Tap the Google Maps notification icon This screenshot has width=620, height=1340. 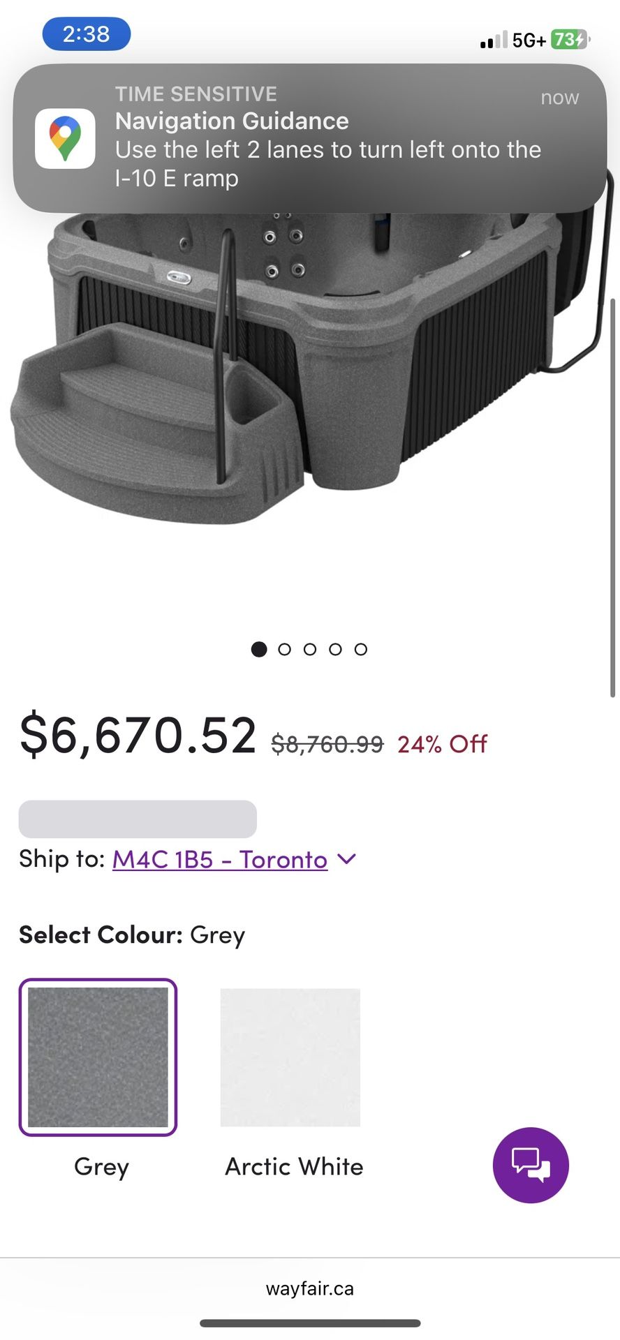pos(65,138)
